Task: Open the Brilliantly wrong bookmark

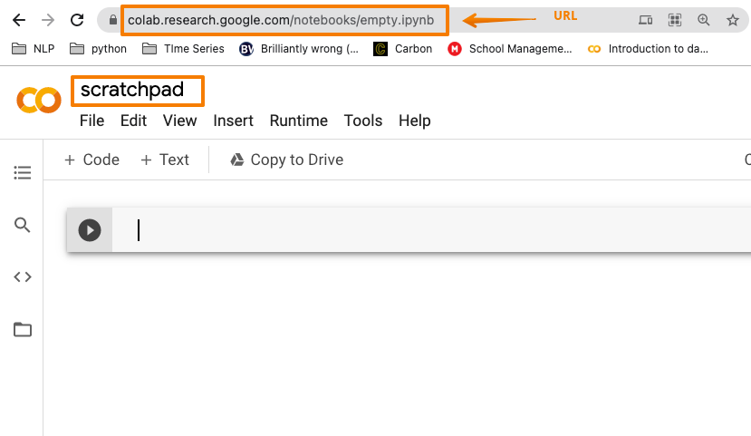Action: (299, 49)
